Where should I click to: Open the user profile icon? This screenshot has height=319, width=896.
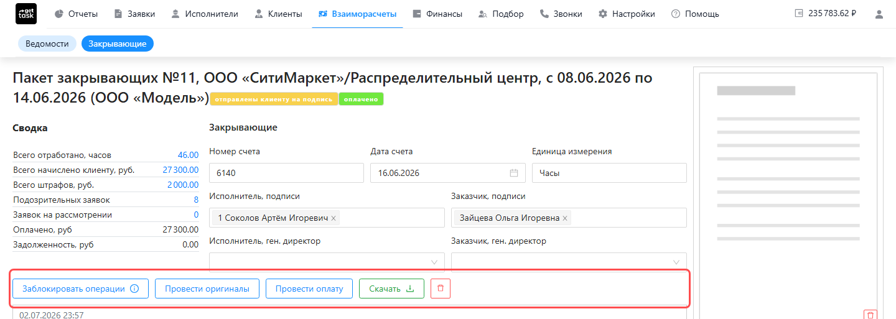pyautogui.click(x=879, y=14)
